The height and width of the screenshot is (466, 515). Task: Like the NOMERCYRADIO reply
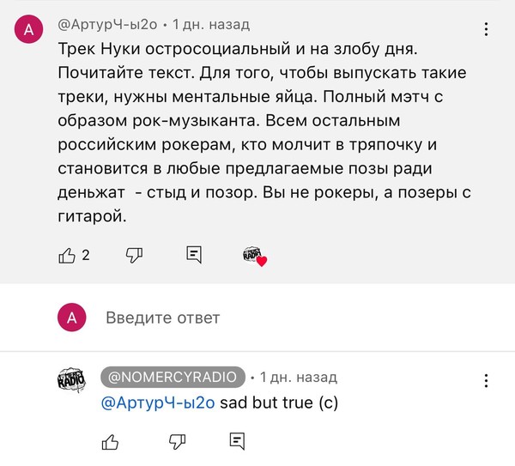[110, 442]
